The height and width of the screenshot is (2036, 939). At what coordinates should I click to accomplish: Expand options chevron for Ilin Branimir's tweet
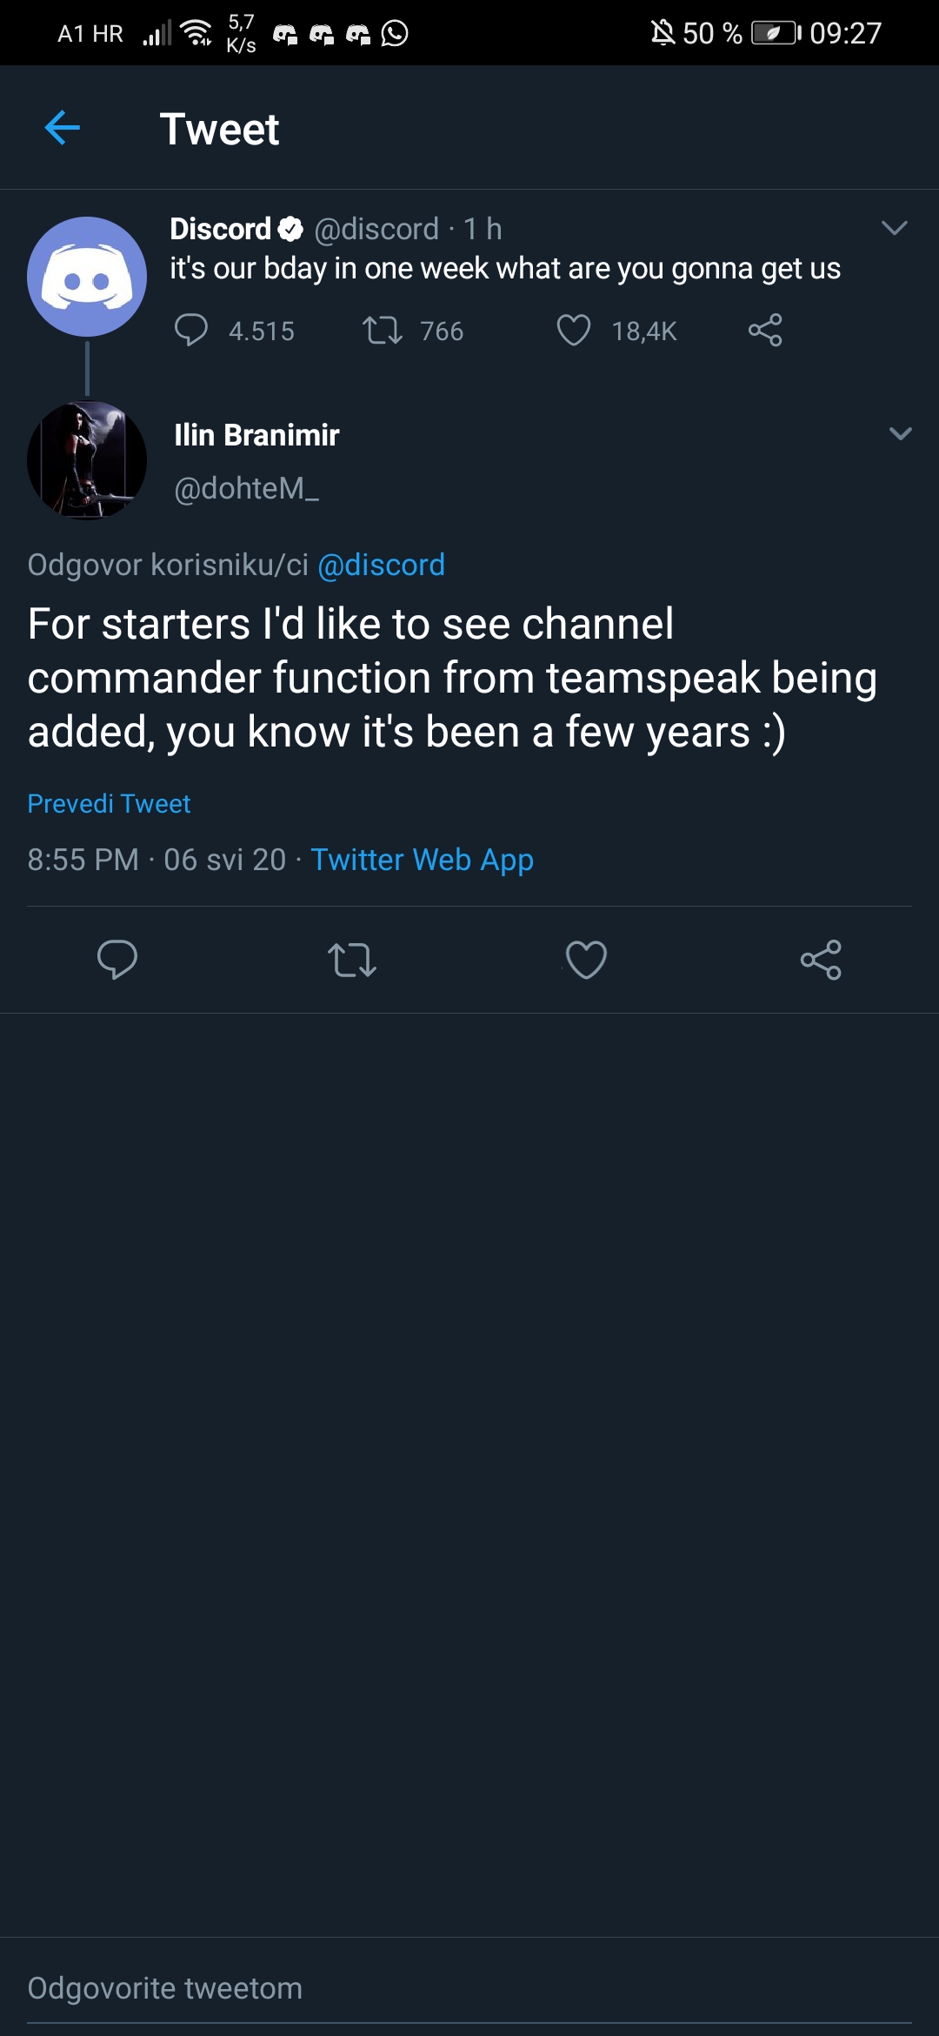901,433
